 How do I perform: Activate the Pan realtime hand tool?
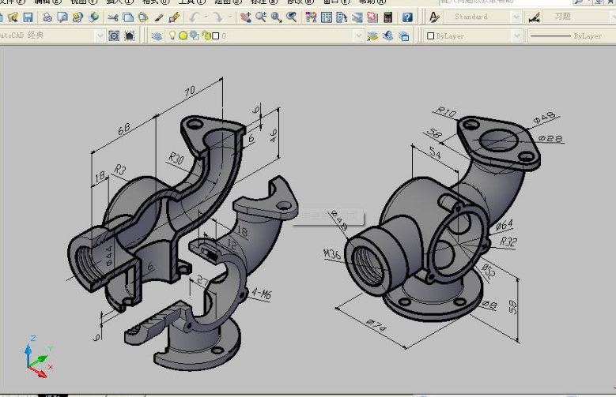click(246, 17)
